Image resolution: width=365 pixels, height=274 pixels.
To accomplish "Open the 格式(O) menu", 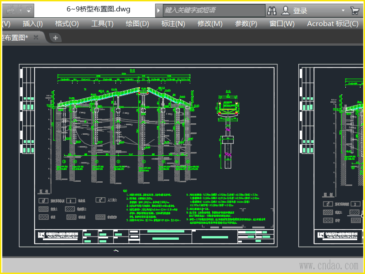I will 67,24.
